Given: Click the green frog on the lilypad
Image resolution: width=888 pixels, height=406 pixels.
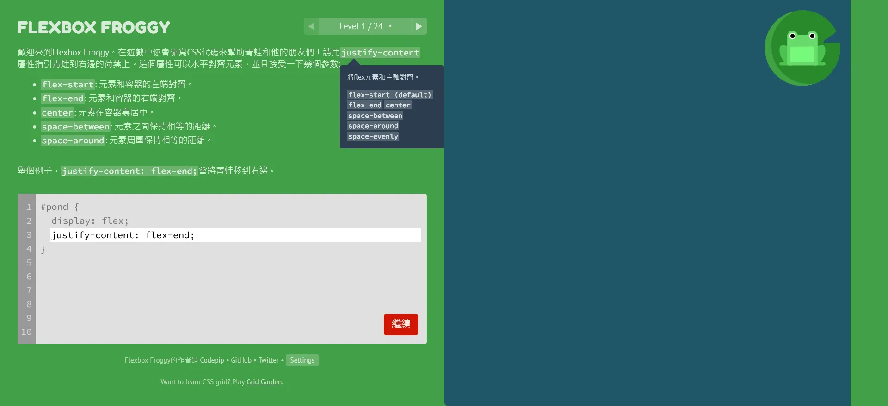Looking at the screenshot, I should 802,49.
